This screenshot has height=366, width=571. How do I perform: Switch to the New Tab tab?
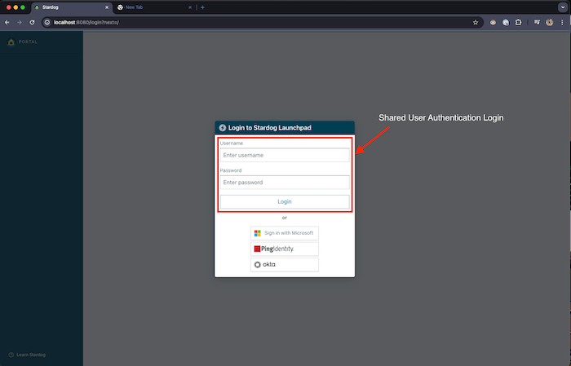point(153,7)
